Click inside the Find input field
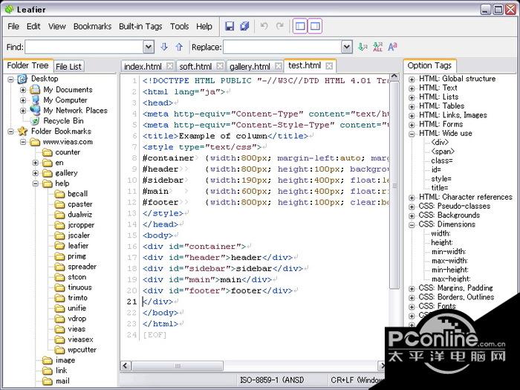This screenshot has width=520, height=390. click(84, 47)
